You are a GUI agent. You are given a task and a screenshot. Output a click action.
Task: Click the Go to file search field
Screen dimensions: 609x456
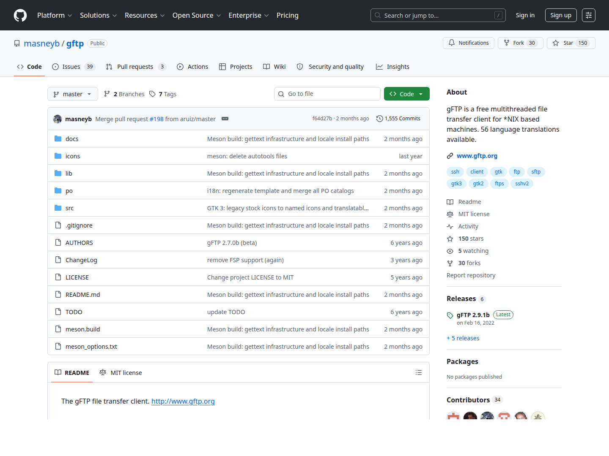[x=327, y=94]
